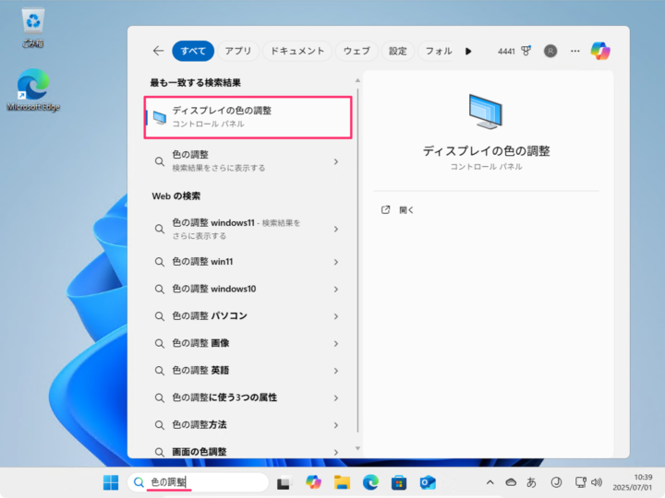Expand the 色の調整 英語 chevron
Viewport: 665px width, 498px height.
pos(336,371)
